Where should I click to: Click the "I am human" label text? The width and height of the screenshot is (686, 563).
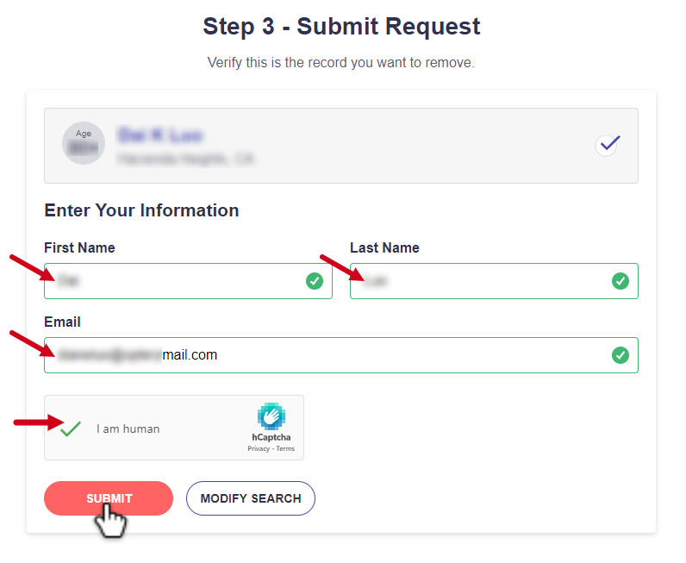click(128, 429)
